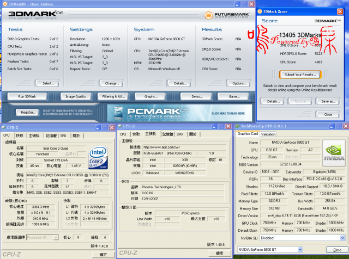The width and height of the screenshot is (349, 259).
Task: Click BIOS Version field 62.92.12.00.04
Action: 290,164
